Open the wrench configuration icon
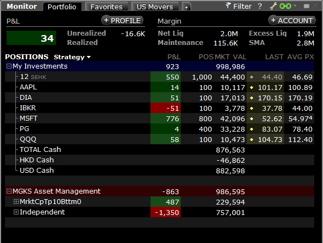Screen dimensions: 323x243 pos(273,6)
